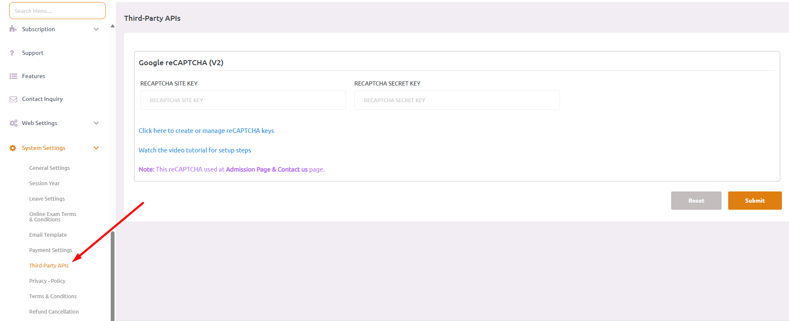Open Payment Settings submenu item
Screen dimensions: 789x321
(x=50, y=250)
